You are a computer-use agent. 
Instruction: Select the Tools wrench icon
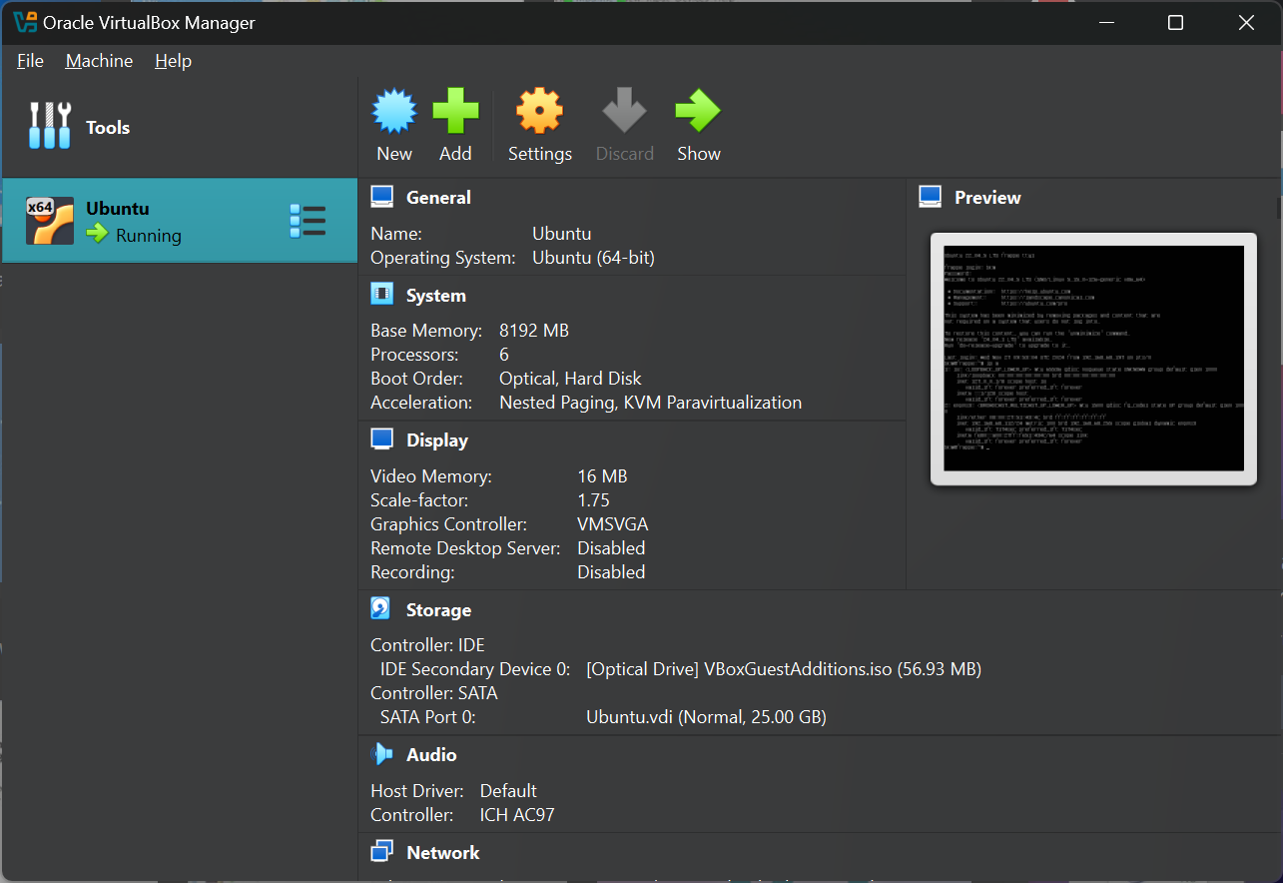[50, 126]
